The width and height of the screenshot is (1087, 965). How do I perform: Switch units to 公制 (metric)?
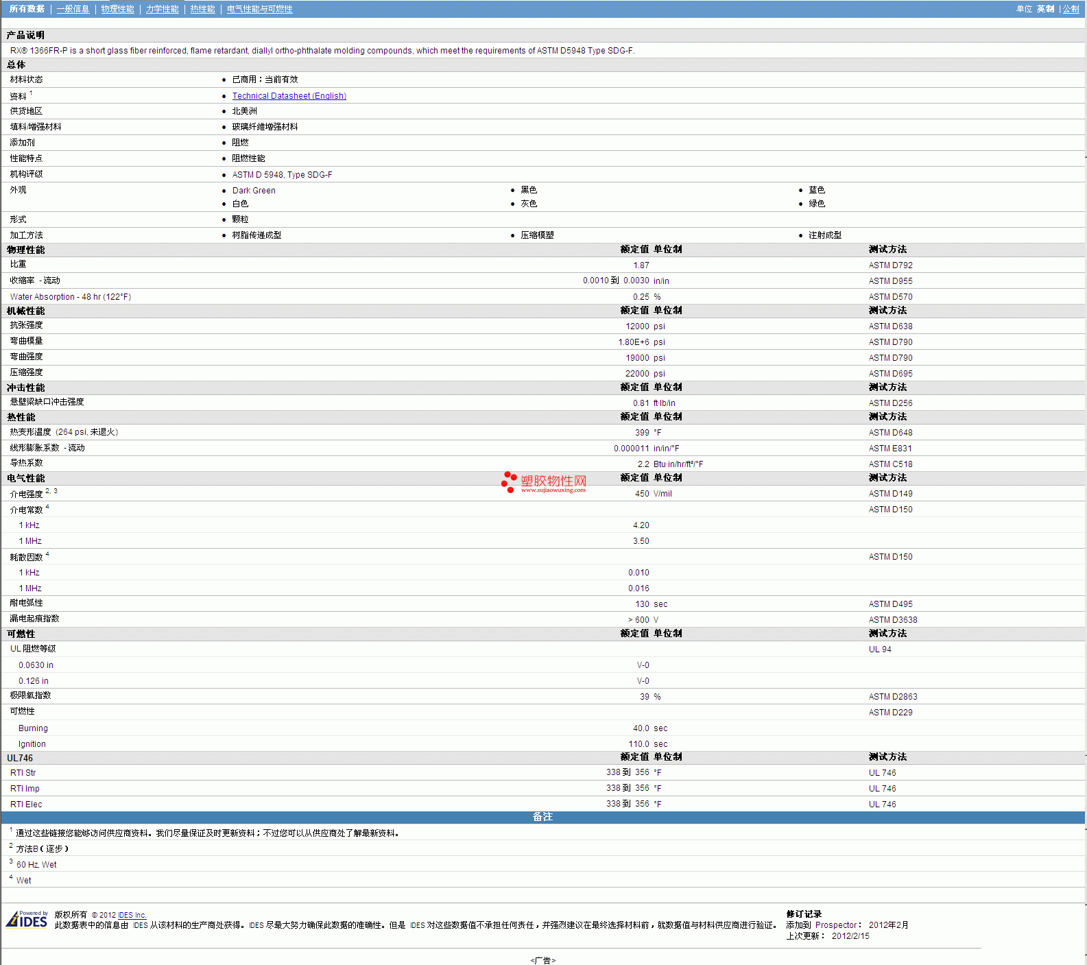1071,9
